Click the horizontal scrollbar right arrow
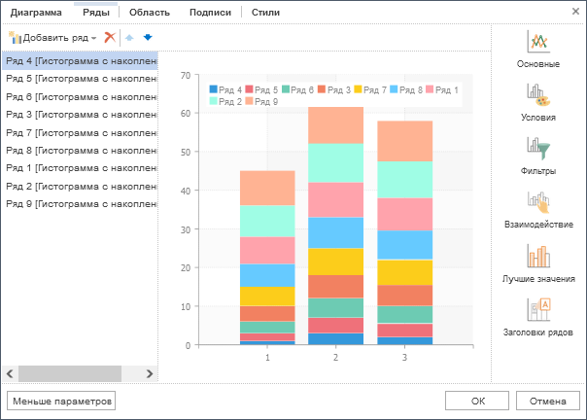The height and width of the screenshot is (420, 587). coord(150,373)
